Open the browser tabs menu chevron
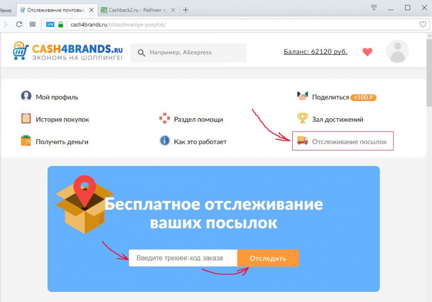This screenshot has width=432, height=302. pyautogui.click(x=373, y=7)
